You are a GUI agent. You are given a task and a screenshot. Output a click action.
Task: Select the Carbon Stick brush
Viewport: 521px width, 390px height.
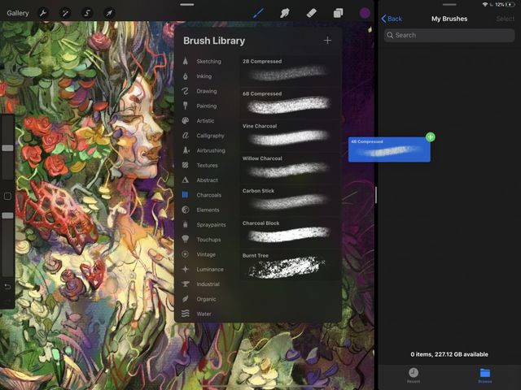[x=290, y=200]
